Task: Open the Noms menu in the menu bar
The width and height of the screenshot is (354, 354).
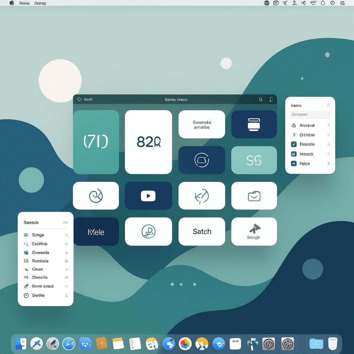Action: 24,3
